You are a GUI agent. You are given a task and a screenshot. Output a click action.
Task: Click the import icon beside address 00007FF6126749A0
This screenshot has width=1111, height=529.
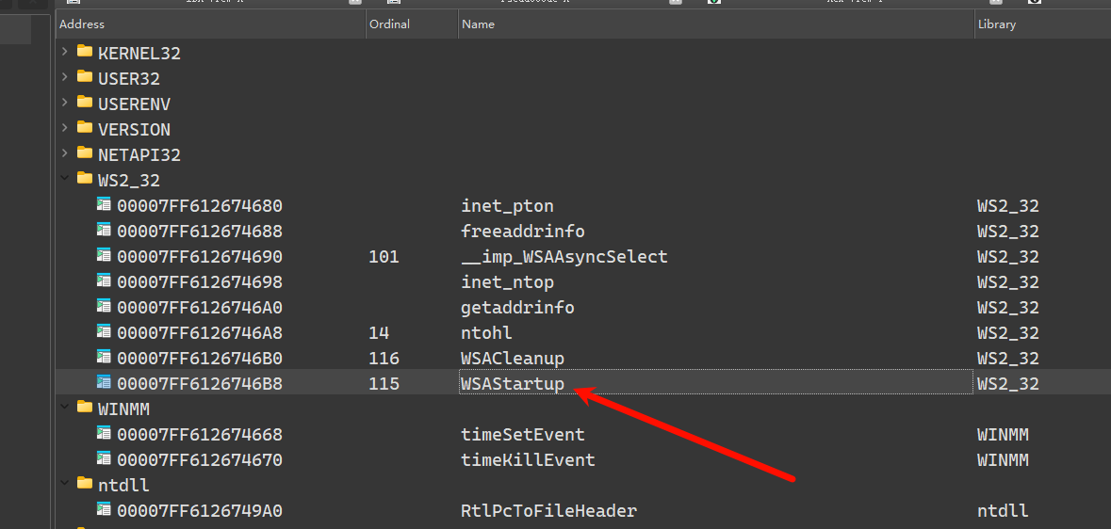(x=105, y=510)
